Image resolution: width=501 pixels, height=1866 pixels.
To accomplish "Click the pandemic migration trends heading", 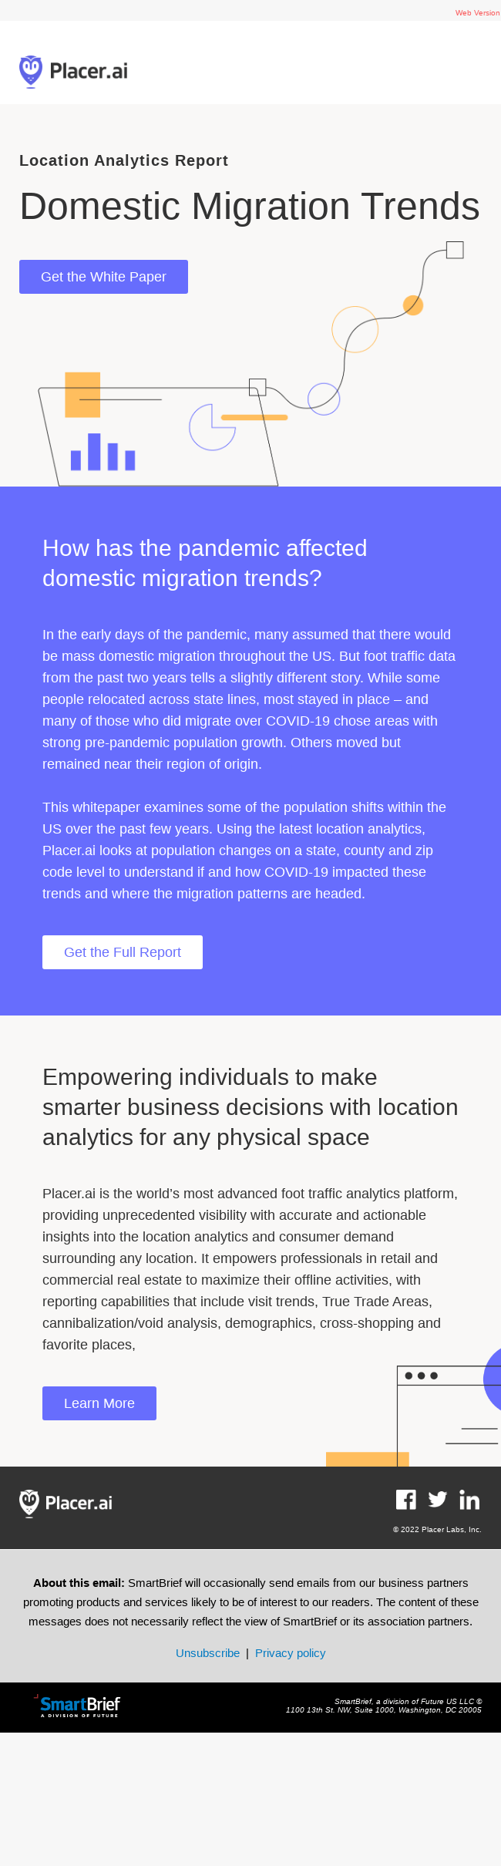I will (x=204, y=563).
